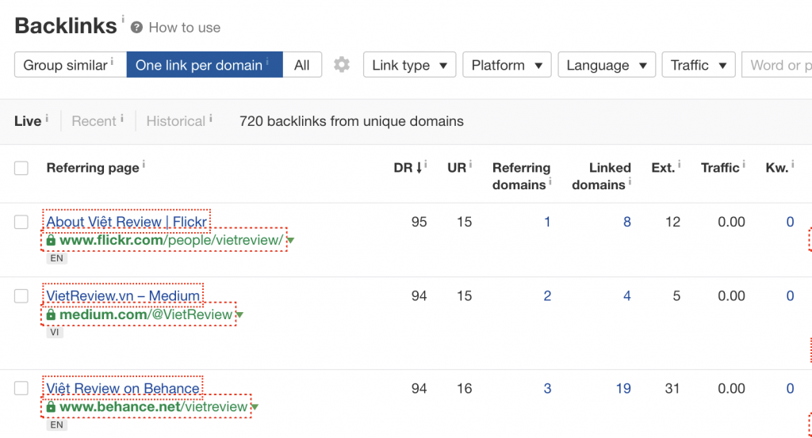Sort by the Linked domains column header

pyautogui.click(x=601, y=176)
